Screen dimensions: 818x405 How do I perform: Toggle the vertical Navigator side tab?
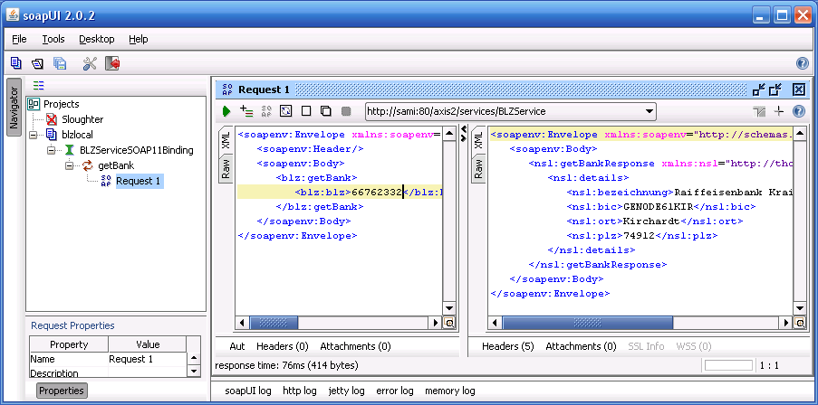coord(14,108)
